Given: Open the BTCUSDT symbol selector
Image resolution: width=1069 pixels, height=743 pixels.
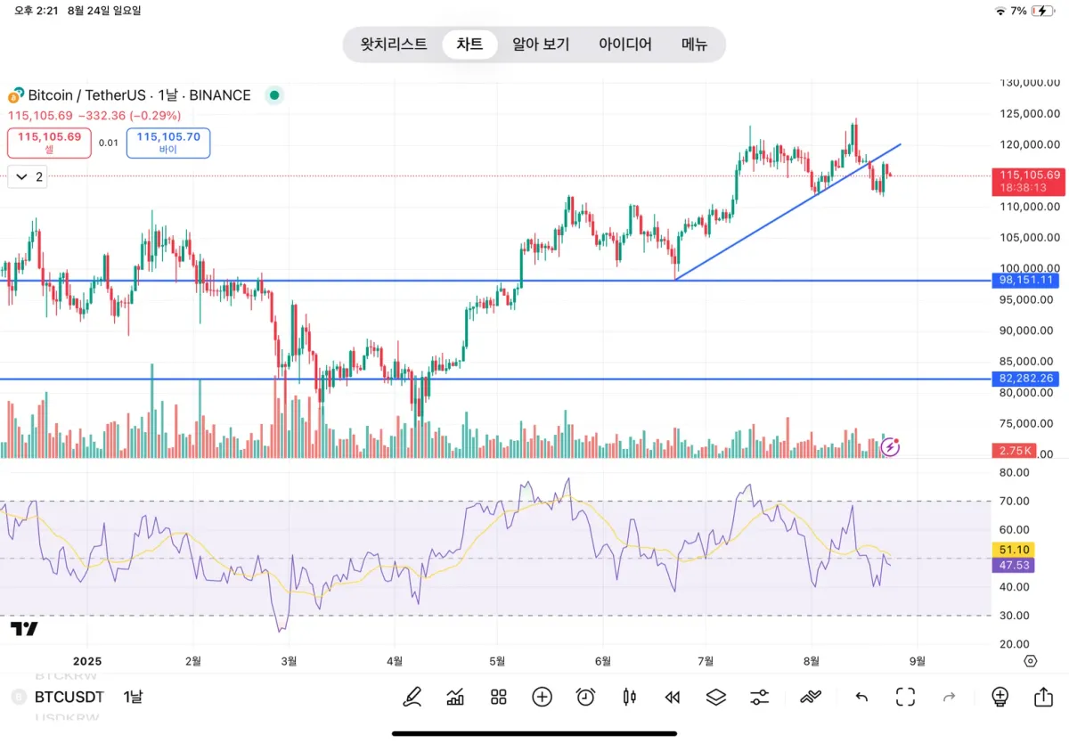Looking at the screenshot, I should click(x=69, y=697).
